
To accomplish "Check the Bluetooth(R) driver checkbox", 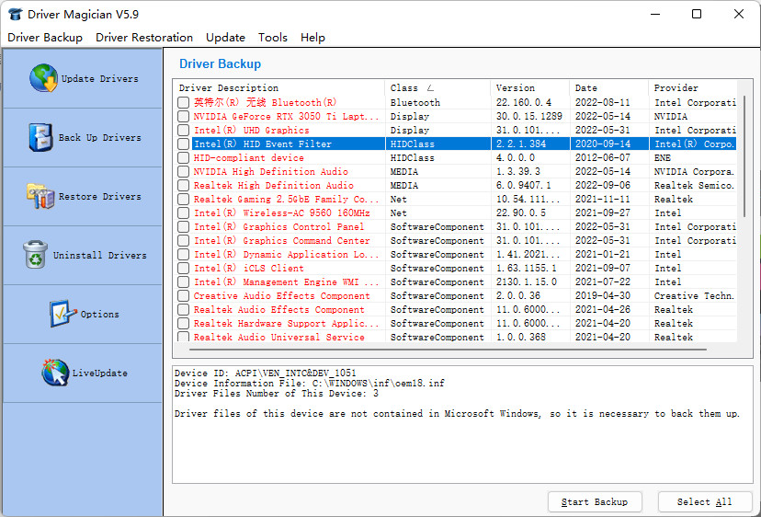I will [183, 102].
